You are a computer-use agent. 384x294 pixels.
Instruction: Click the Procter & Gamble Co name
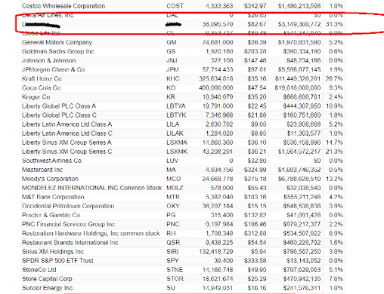51,215
